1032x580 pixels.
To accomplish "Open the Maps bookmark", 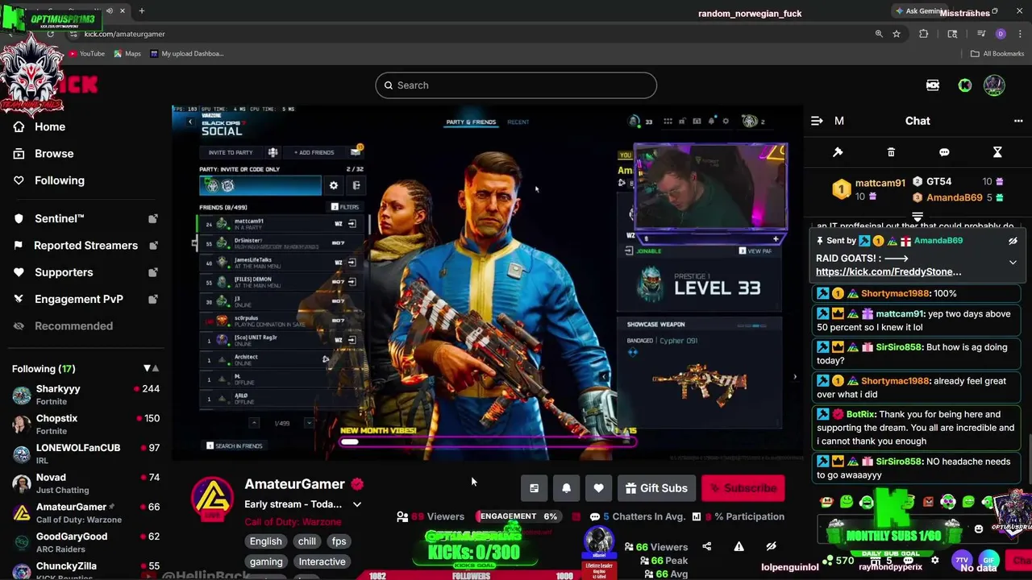I will 127,54.
